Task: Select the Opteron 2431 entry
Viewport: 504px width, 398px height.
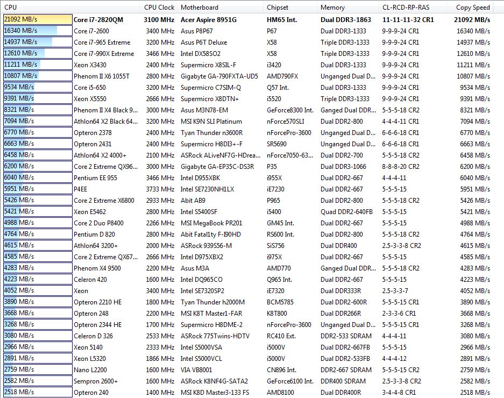Action: (93, 144)
